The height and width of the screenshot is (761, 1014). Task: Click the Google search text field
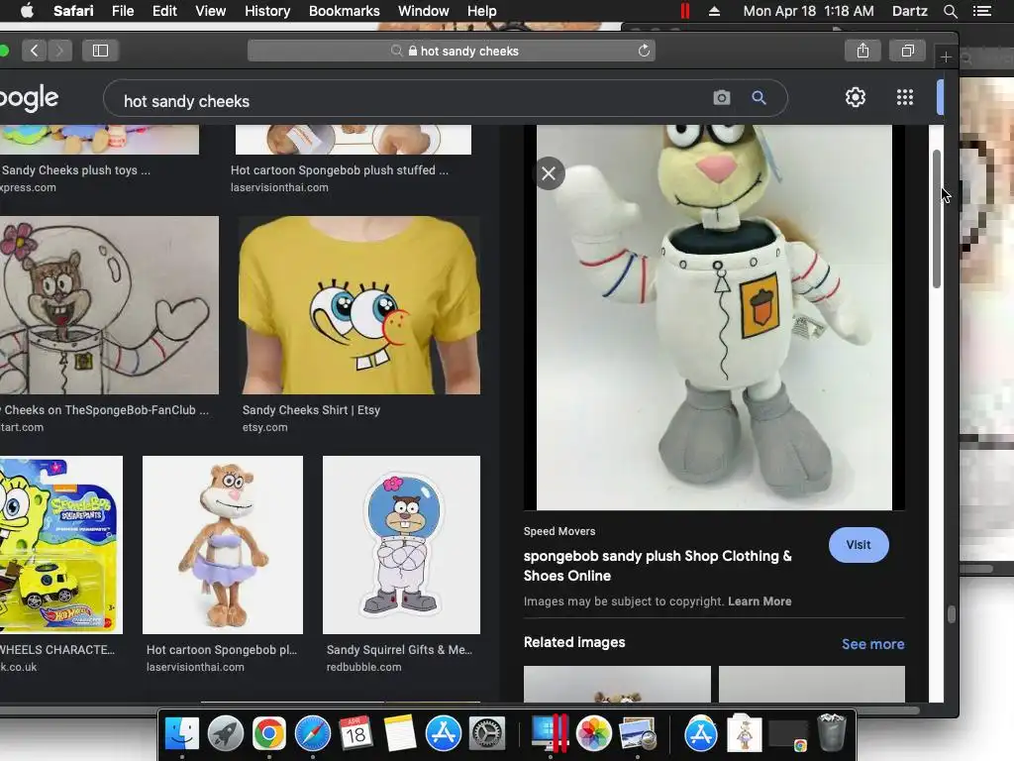point(414,101)
